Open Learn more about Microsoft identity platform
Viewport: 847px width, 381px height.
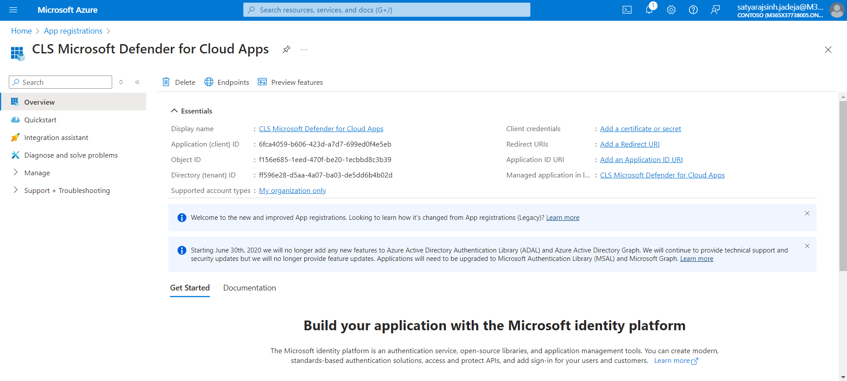[x=676, y=361]
